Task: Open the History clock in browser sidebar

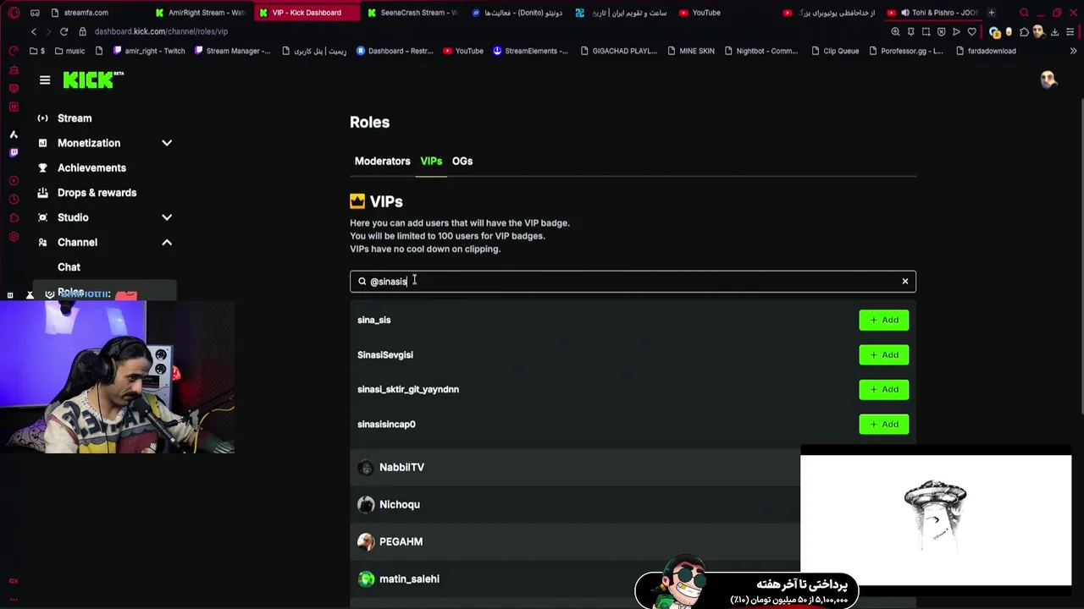Action: pos(14,200)
